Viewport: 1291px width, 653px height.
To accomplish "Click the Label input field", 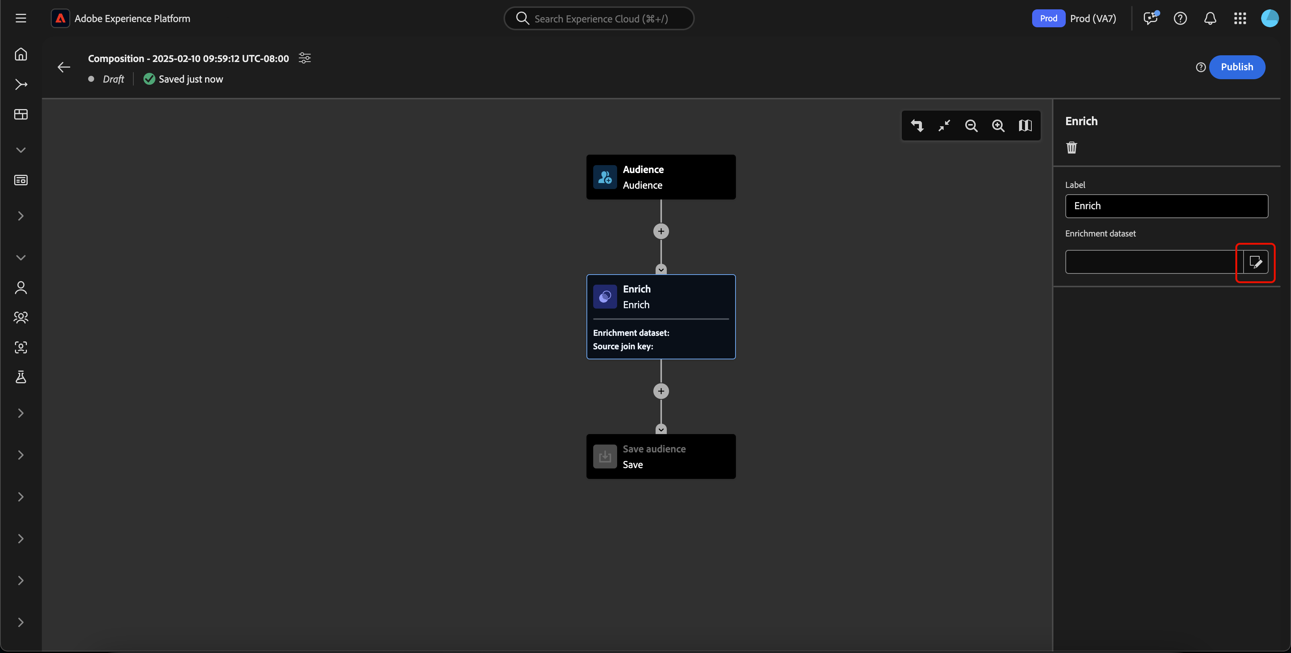I will (x=1166, y=206).
